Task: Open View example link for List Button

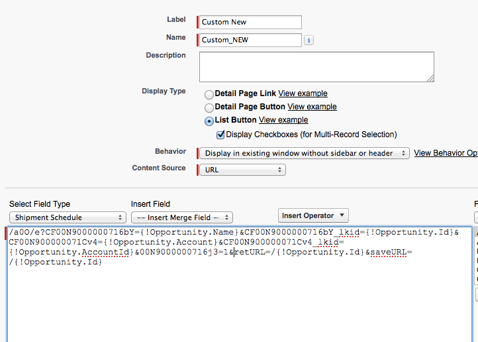Action: coord(283,120)
